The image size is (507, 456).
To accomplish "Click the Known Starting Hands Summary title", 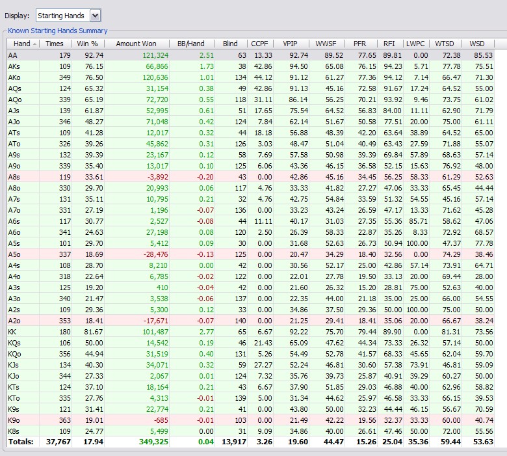I will pos(58,31).
